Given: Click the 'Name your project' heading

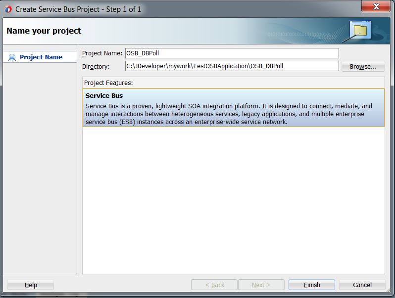Looking at the screenshot, I should pos(44,31).
